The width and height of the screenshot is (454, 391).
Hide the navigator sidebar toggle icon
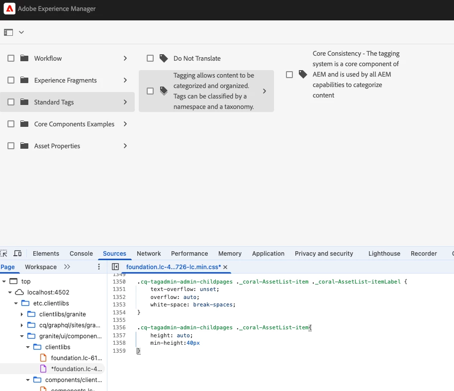[x=115, y=267]
